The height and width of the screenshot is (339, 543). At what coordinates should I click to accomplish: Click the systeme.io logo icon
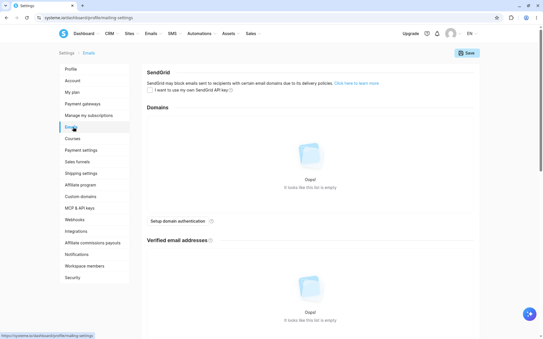point(64,33)
